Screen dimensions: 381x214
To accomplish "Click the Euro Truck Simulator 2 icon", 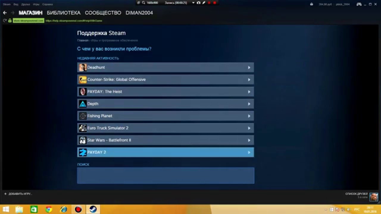I will click(x=82, y=128).
